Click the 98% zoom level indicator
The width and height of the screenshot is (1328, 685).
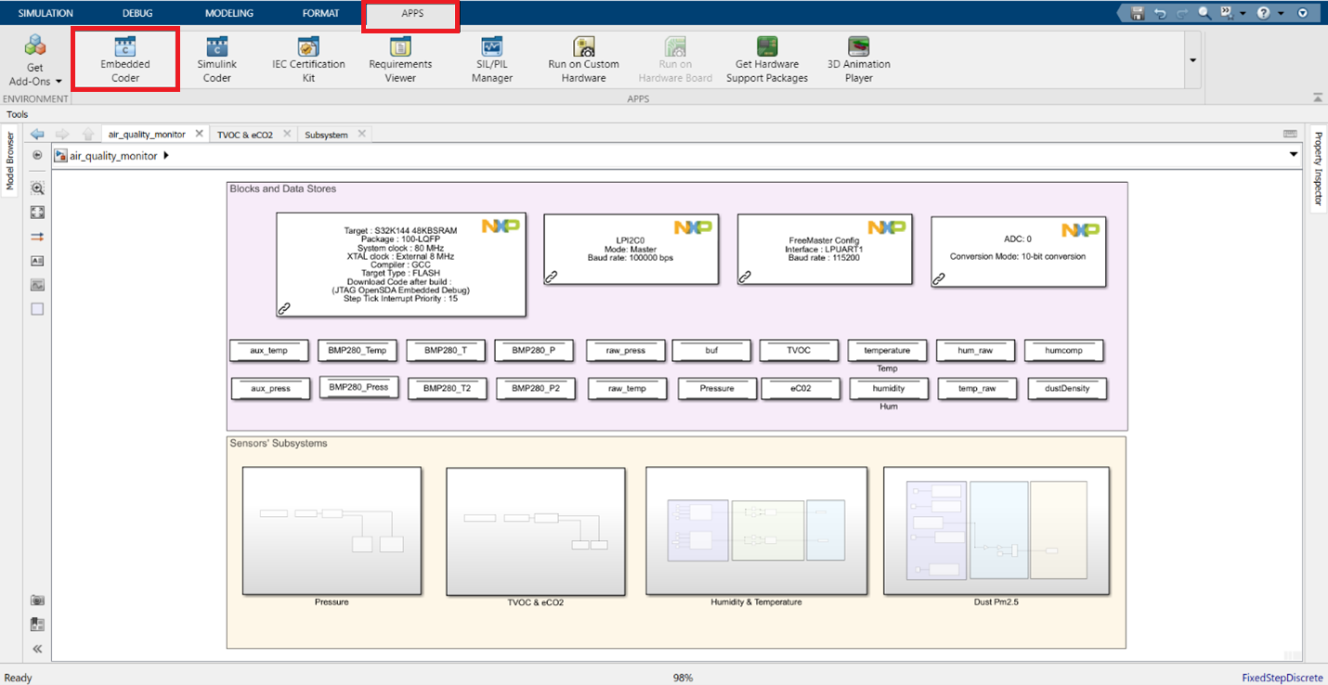[x=682, y=677]
